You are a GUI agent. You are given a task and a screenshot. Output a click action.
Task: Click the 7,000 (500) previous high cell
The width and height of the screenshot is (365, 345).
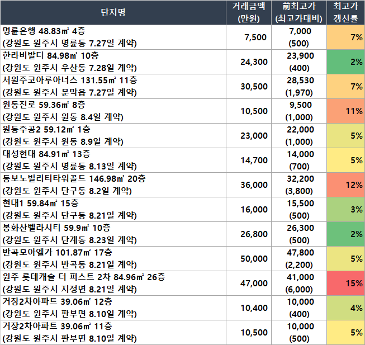pos(299,37)
